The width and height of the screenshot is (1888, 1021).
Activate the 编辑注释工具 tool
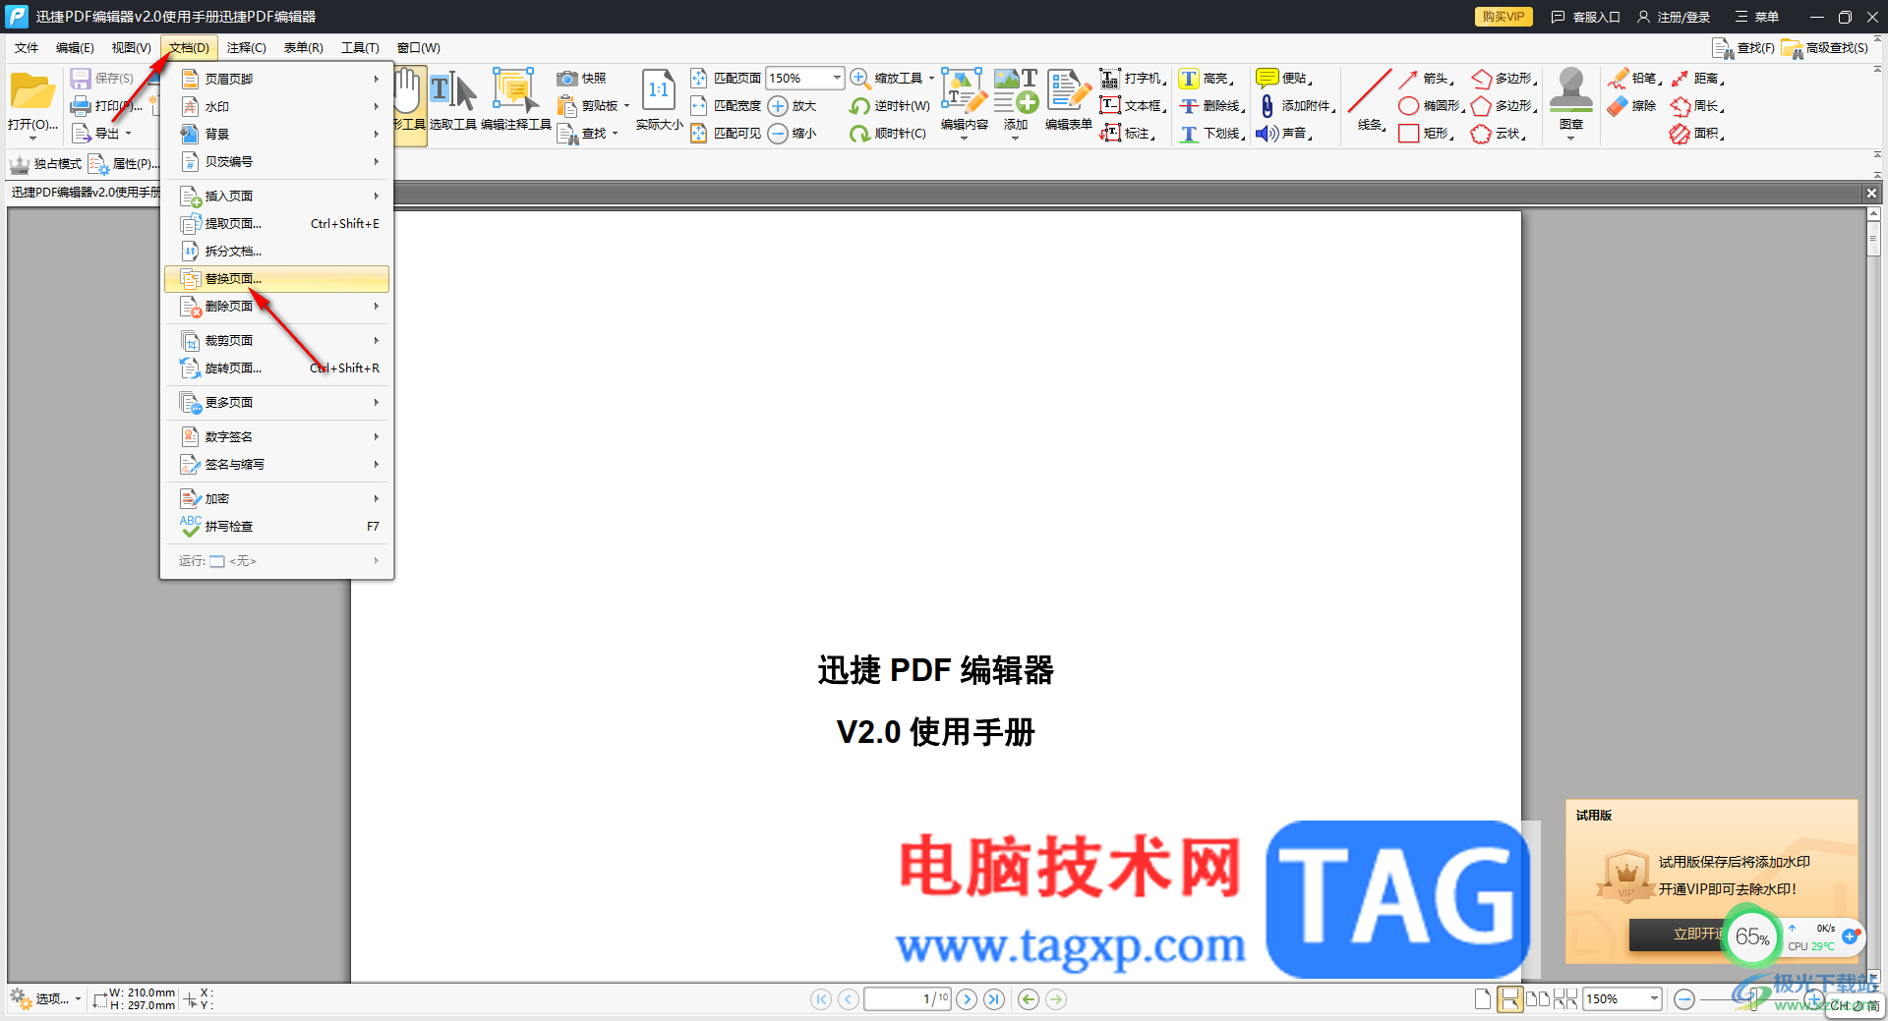[x=515, y=101]
